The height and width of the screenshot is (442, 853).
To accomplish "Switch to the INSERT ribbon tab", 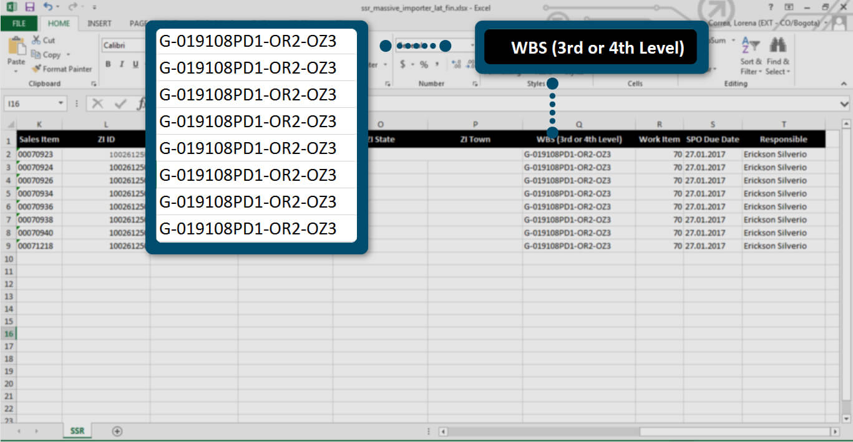I will (x=99, y=24).
